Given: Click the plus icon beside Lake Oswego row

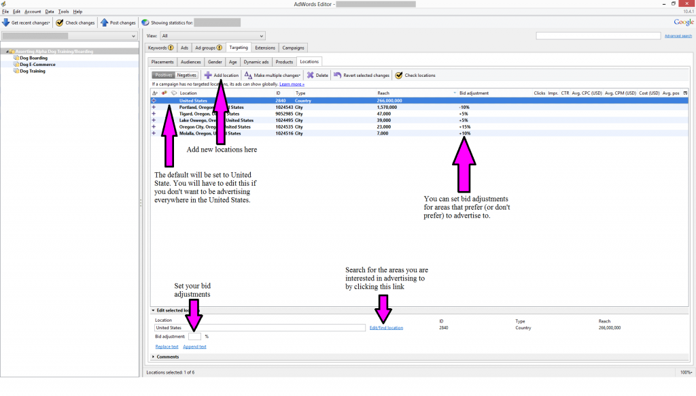Looking at the screenshot, I should (x=154, y=120).
